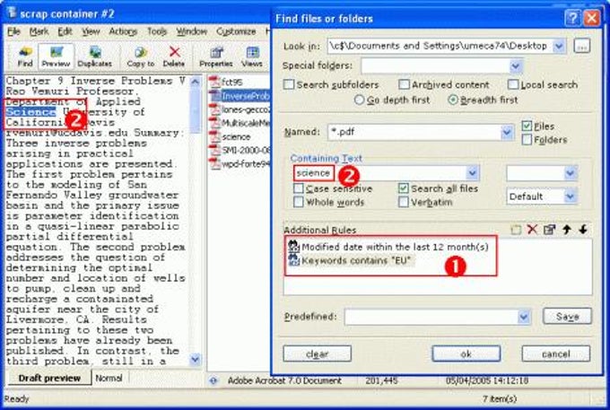
Task: Open the Customize menu
Action: (x=236, y=31)
